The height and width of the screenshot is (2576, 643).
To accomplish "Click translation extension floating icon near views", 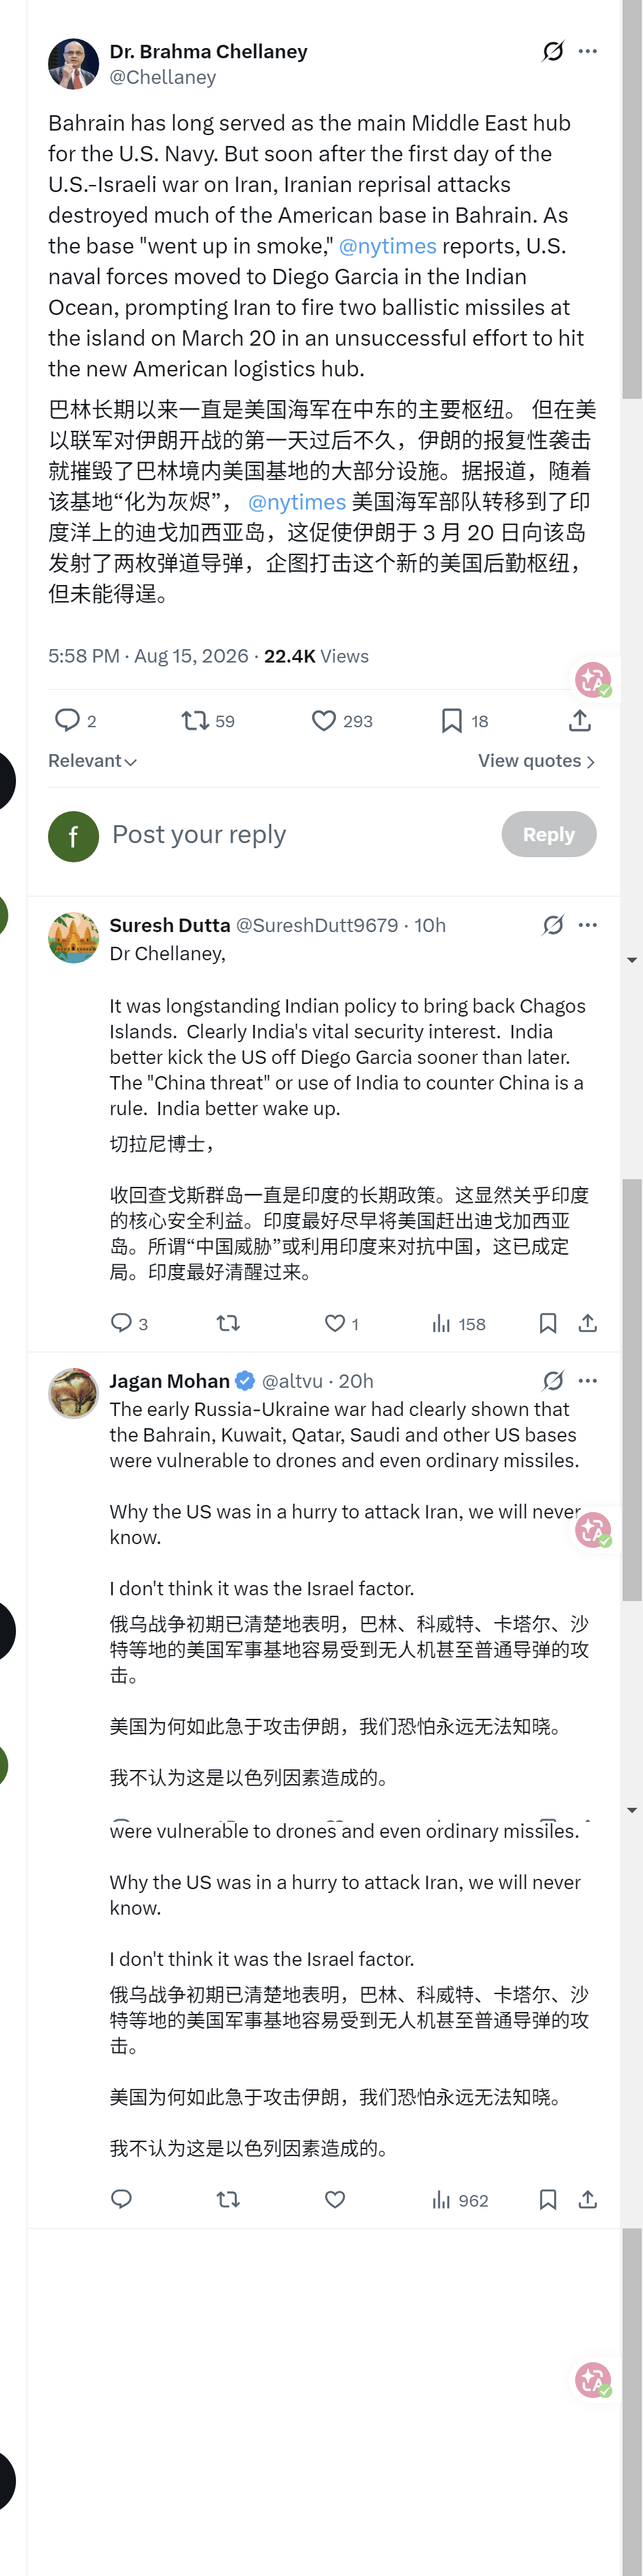I will click(593, 679).
